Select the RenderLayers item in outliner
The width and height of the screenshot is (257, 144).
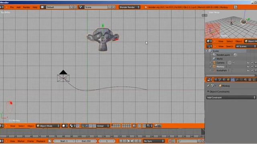click(223, 55)
